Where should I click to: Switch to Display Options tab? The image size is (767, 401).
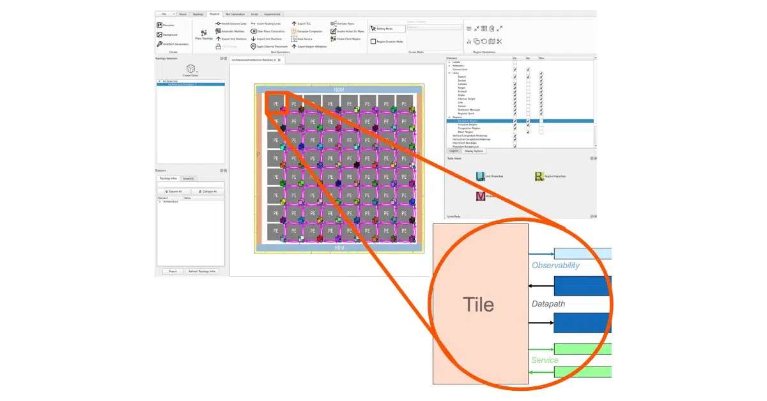tap(474, 151)
